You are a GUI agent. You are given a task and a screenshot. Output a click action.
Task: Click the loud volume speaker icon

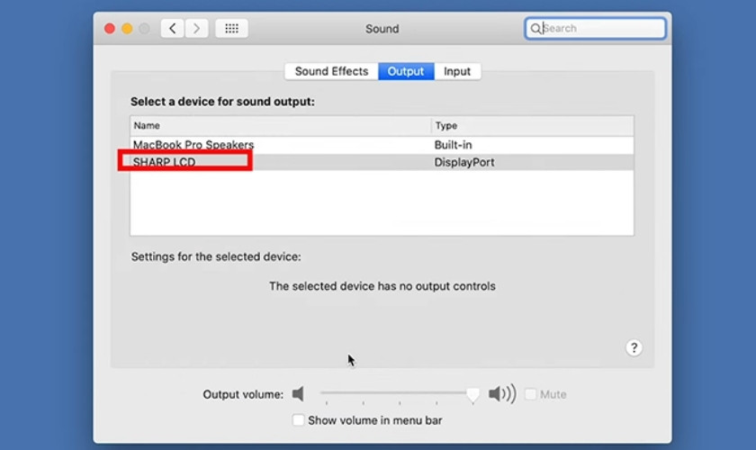501,394
